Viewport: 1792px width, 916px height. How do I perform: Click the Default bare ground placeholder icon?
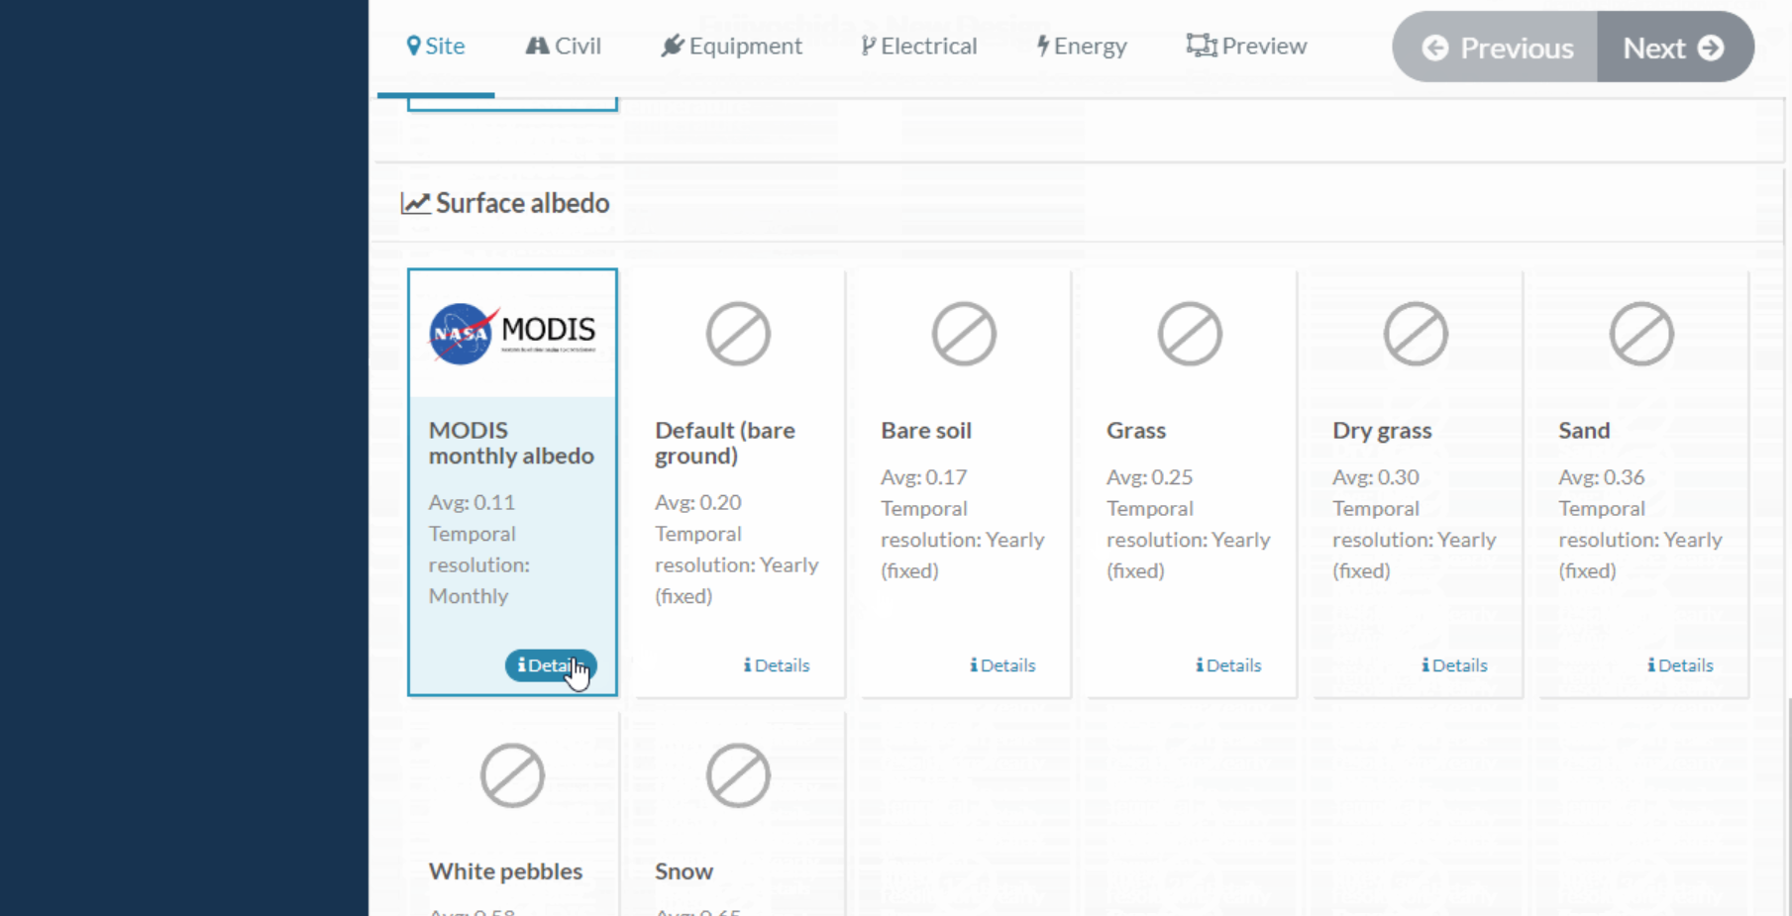738,334
